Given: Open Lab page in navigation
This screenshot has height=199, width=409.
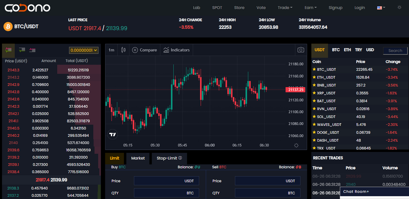Looking at the screenshot, I should pos(197,8).
